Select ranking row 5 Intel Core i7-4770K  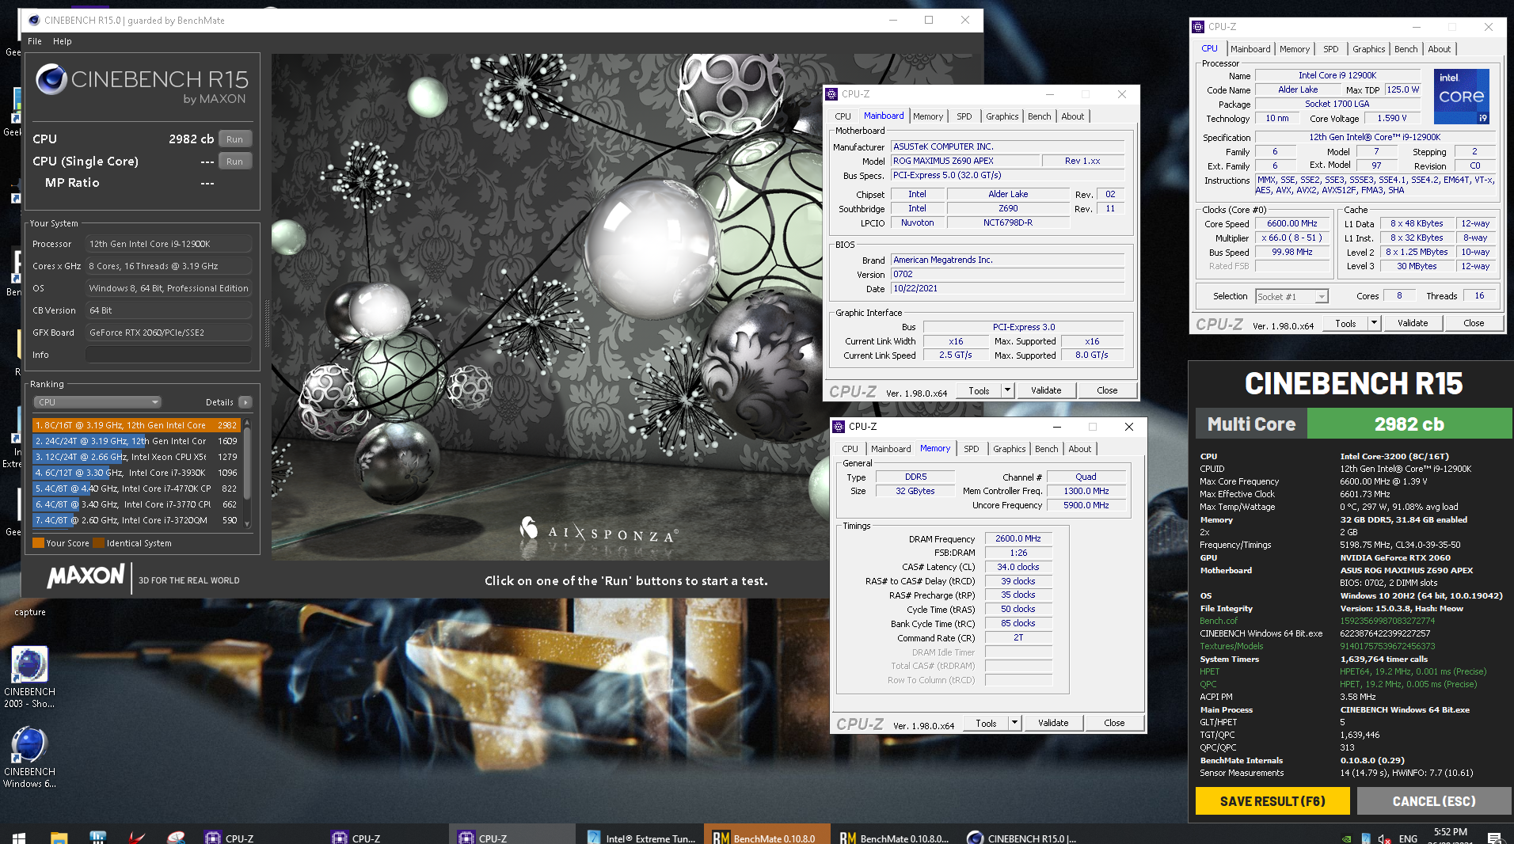[x=136, y=489]
